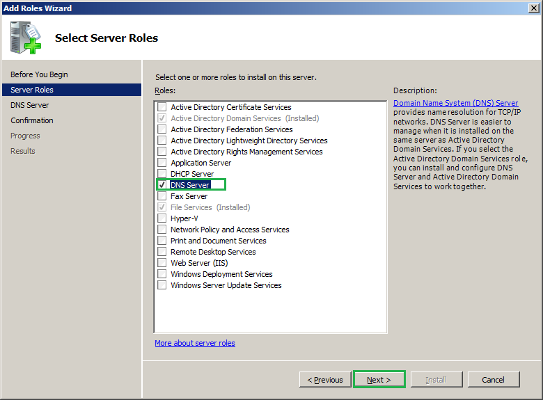Select the Server Roles step

[x=32, y=90]
